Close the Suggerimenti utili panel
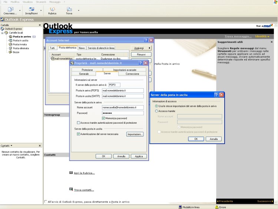The width and height of the screenshot is (278, 209). click(x=272, y=42)
